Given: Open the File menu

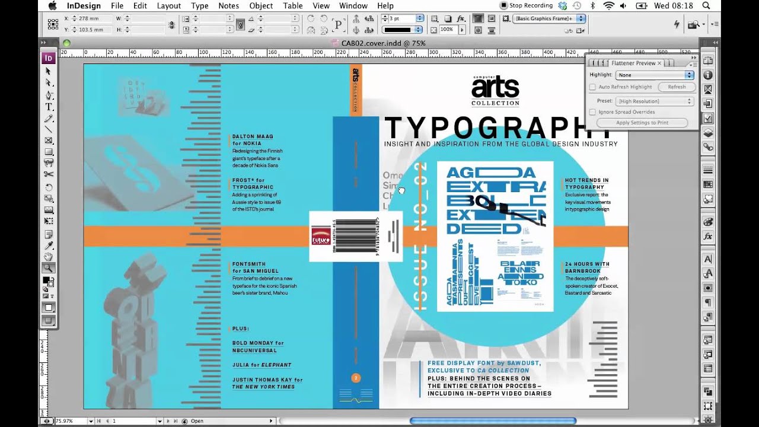Looking at the screenshot, I should click(117, 6).
